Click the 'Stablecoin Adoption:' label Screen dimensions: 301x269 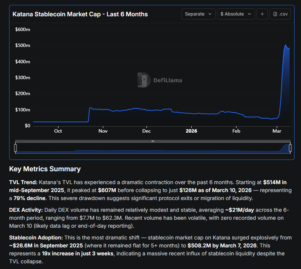[x=36, y=238]
